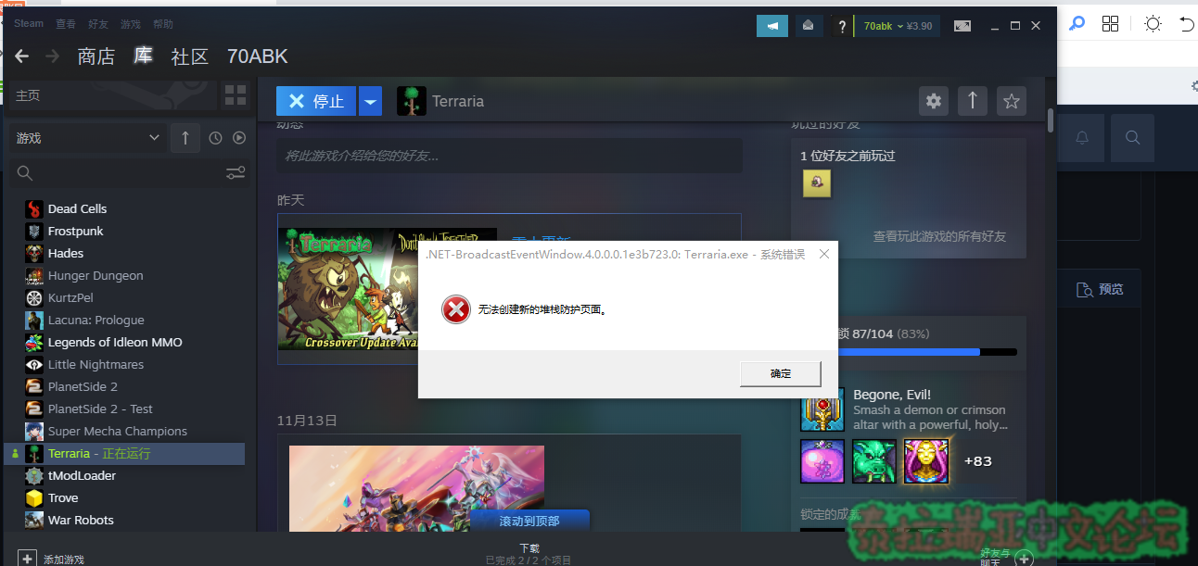Go back with the Steam back arrow
Screen dimensions: 1198x566
[x=21, y=57]
